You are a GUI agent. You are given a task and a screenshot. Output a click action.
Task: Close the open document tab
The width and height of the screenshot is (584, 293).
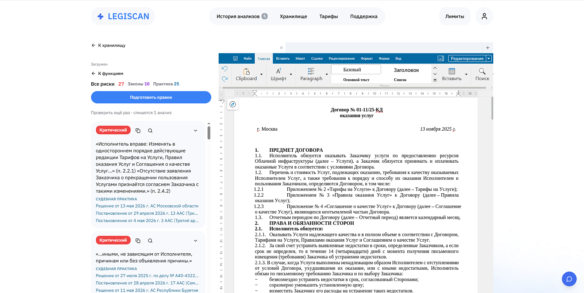coord(281,48)
